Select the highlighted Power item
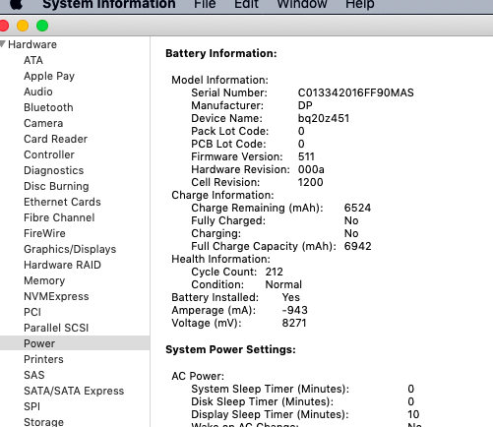This screenshot has height=427, width=493. pyautogui.click(x=75, y=343)
